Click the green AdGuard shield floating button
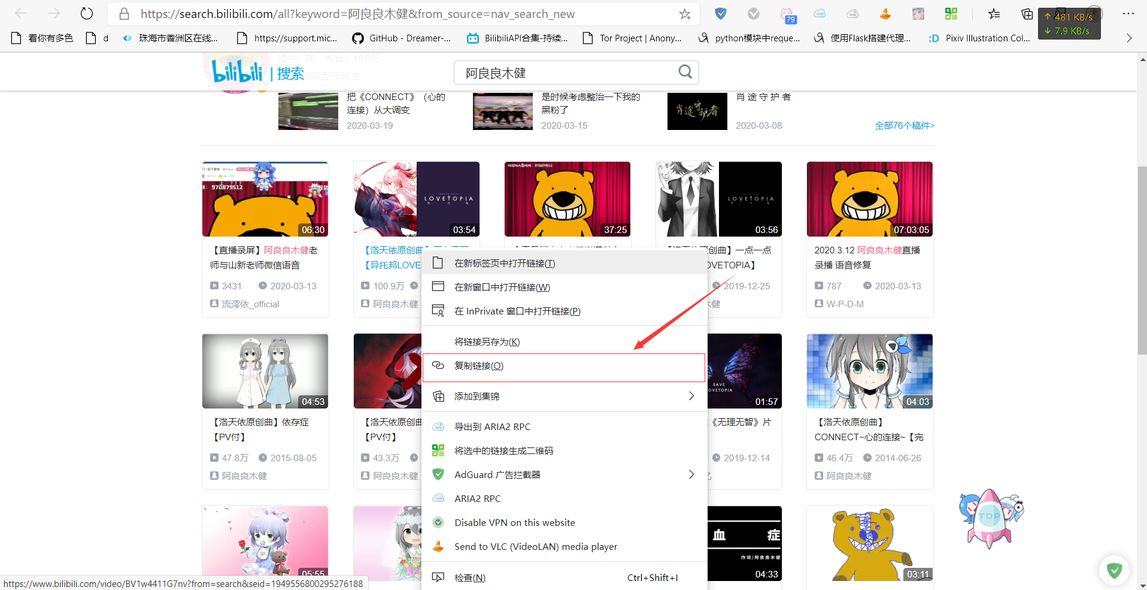Image resolution: width=1147 pixels, height=590 pixels. point(1114,570)
